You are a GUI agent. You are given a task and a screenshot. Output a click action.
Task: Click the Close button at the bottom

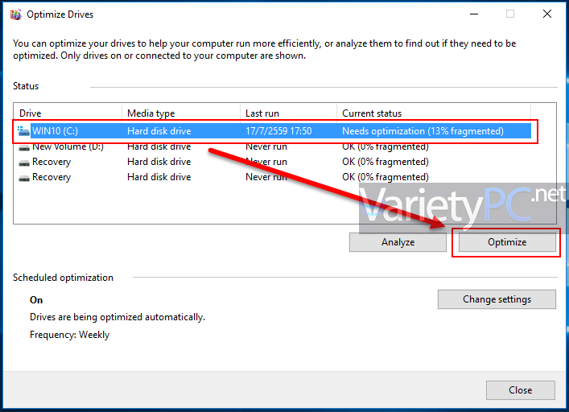(521, 390)
